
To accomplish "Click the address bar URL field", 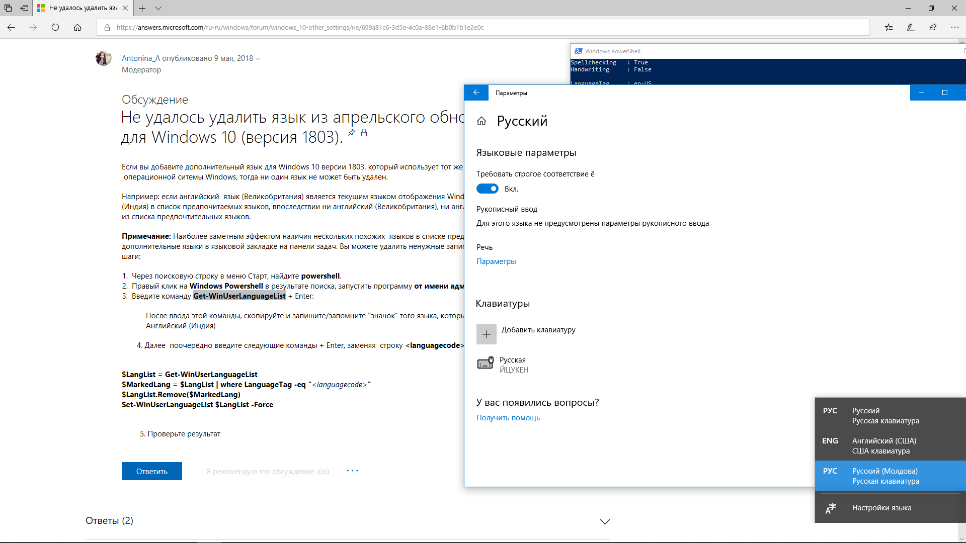I will (482, 28).
